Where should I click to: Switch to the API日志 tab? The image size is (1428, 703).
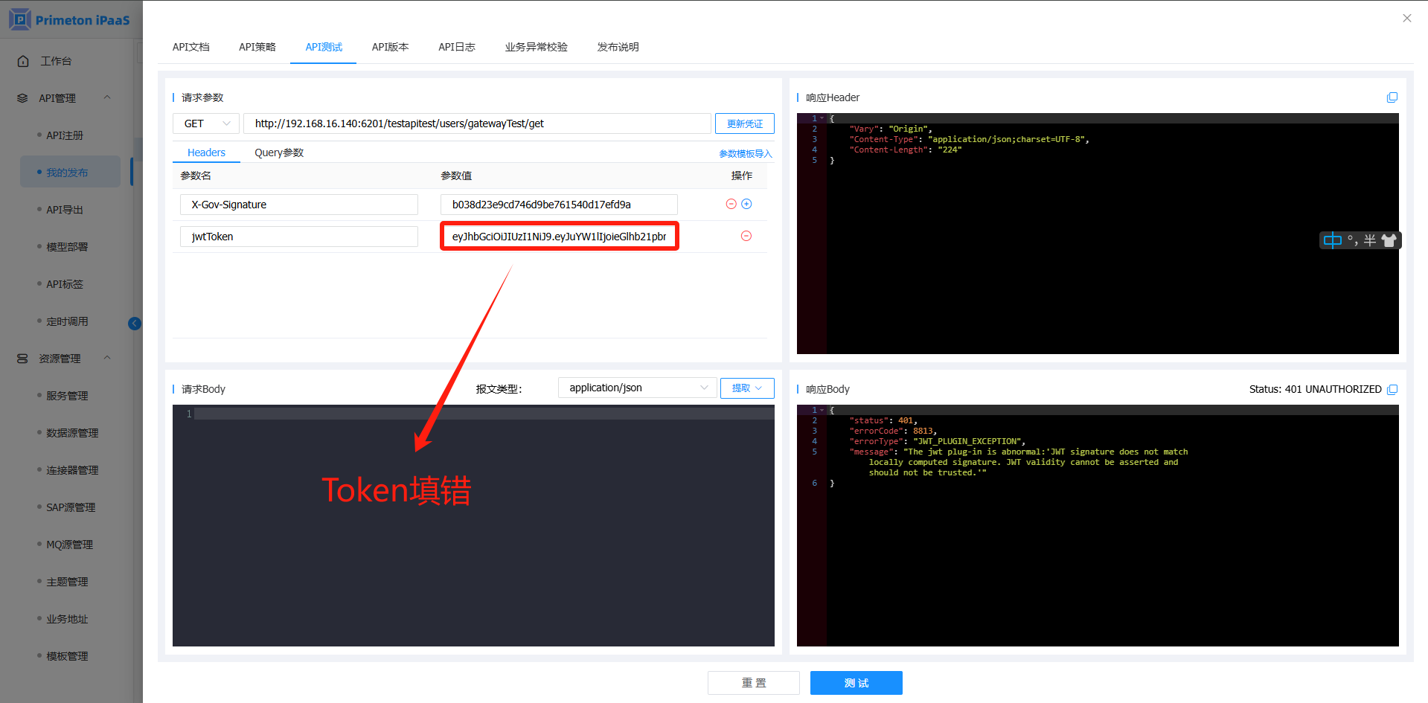pos(456,47)
